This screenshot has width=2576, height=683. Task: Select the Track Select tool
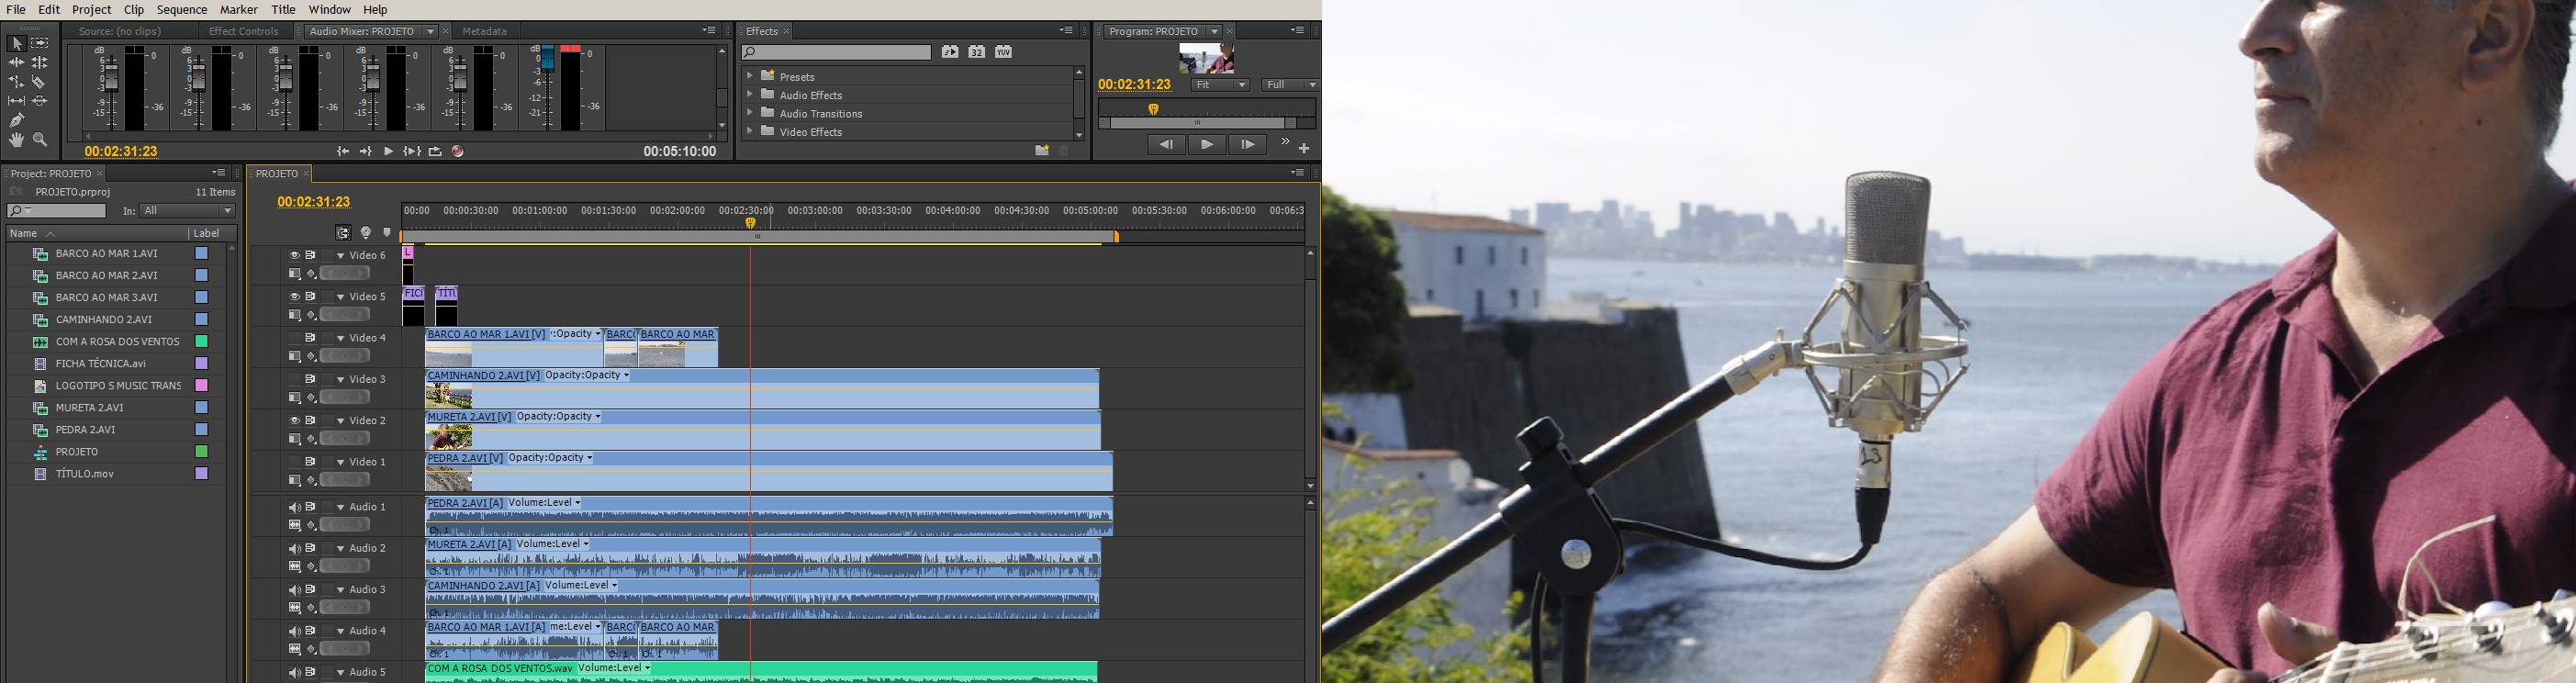40,43
